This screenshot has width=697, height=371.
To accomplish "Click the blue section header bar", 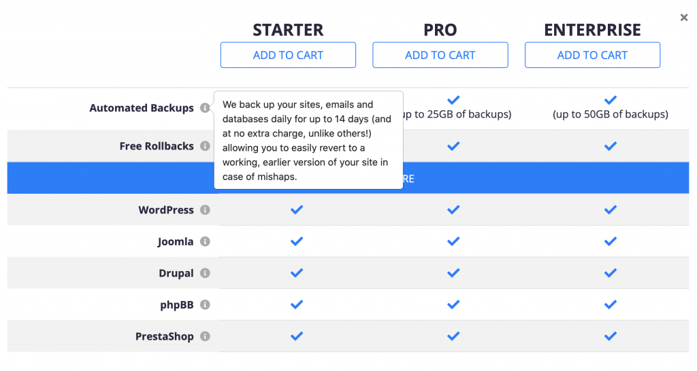I will [x=545, y=178].
